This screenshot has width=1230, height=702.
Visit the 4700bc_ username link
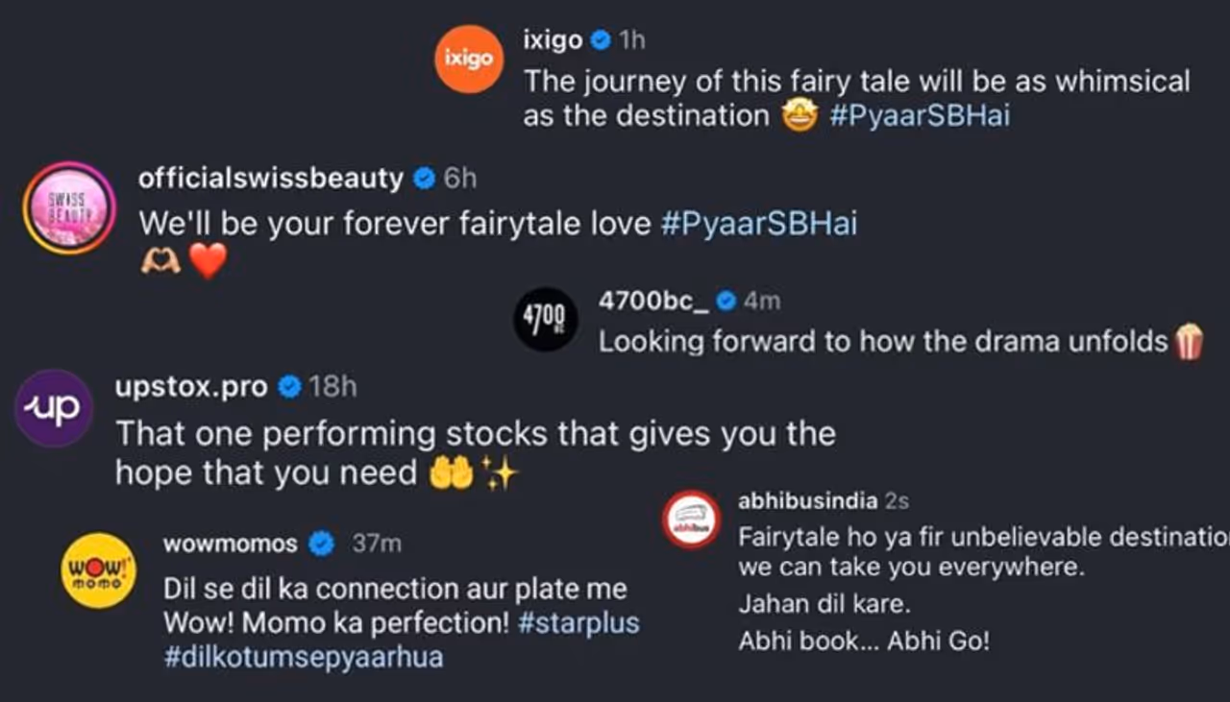(x=653, y=302)
